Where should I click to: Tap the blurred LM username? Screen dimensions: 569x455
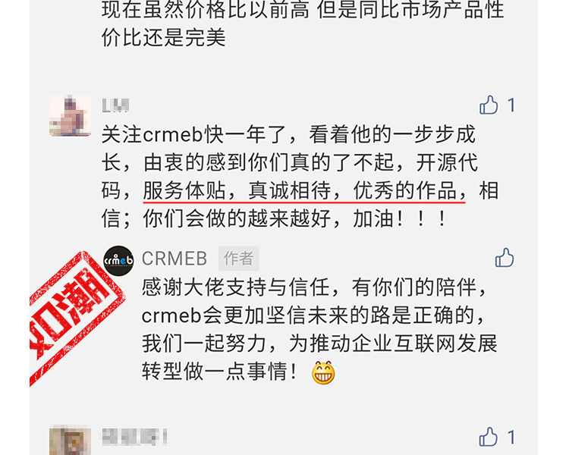[115, 105]
